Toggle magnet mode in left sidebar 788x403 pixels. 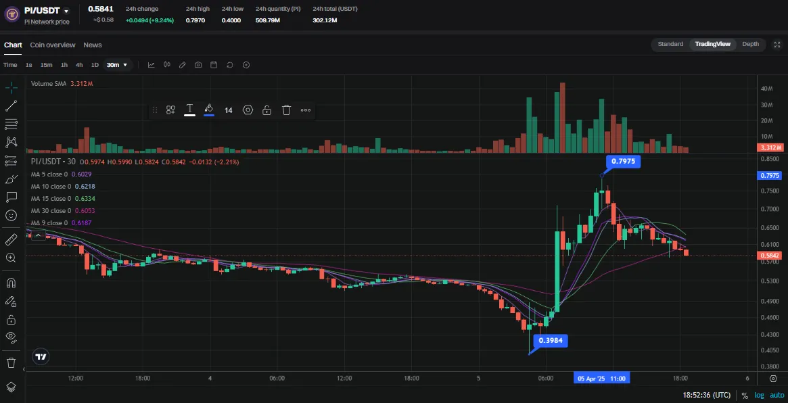click(11, 283)
